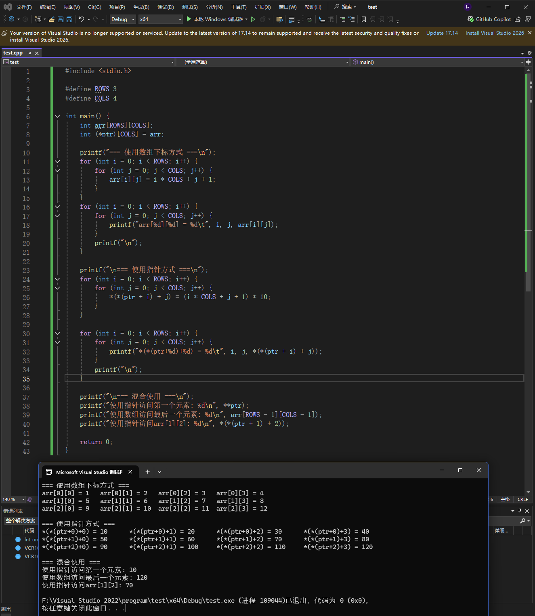The image size is (535, 616).
Task: Click the Save All double-disk icon
Action: pos(69,19)
